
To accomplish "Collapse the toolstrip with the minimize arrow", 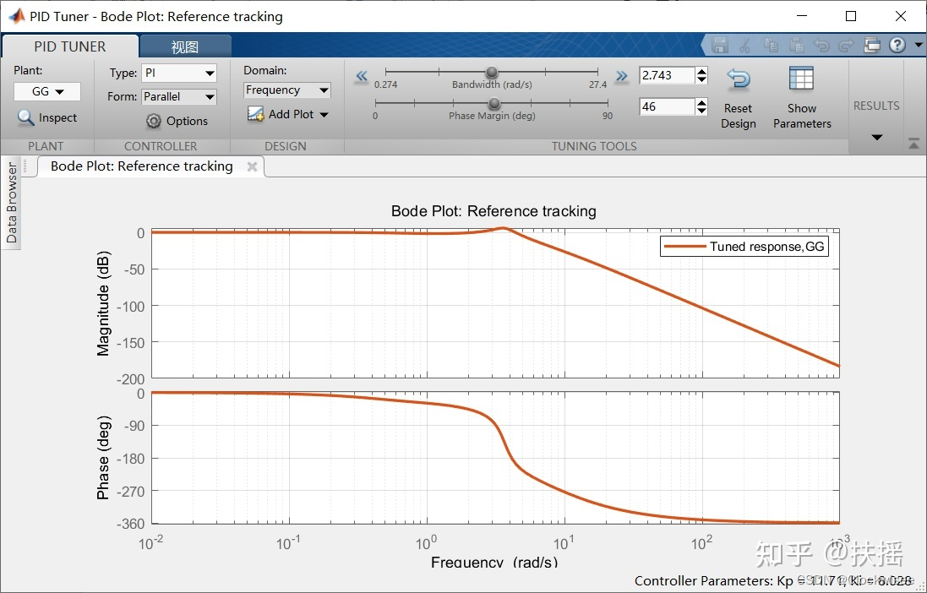I will (x=914, y=143).
